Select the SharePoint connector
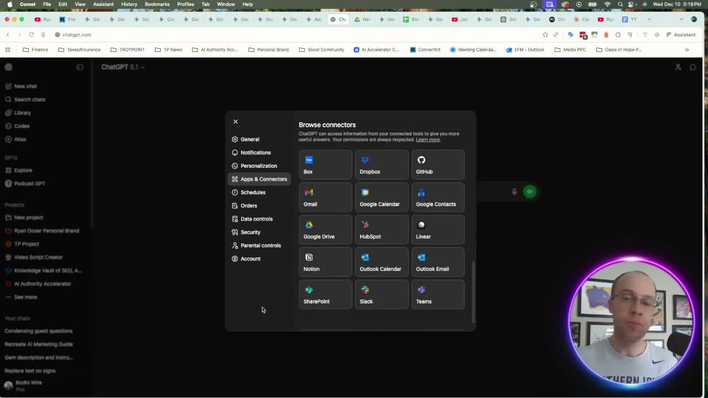 click(x=325, y=295)
